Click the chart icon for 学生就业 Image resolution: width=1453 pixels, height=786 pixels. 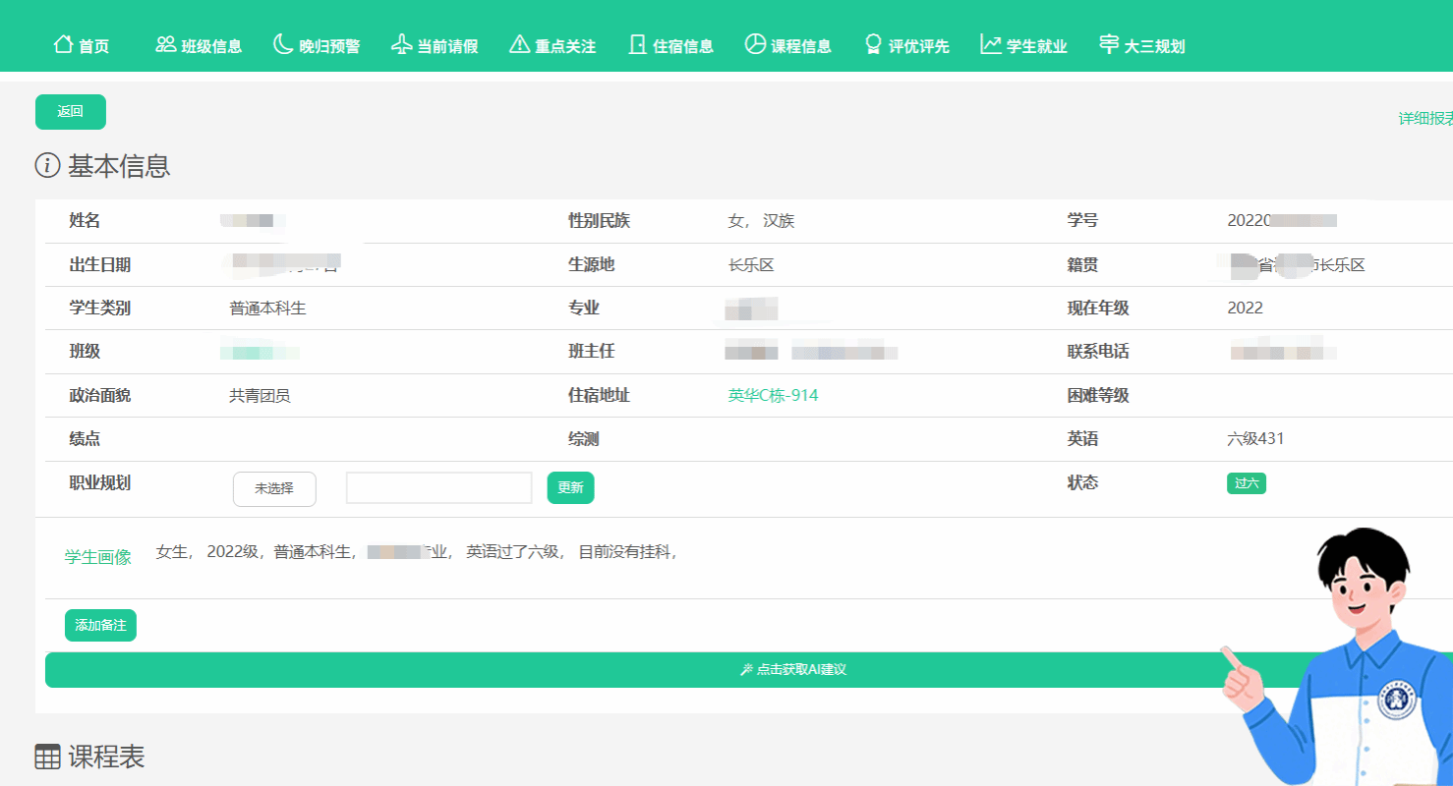(x=991, y=44)
